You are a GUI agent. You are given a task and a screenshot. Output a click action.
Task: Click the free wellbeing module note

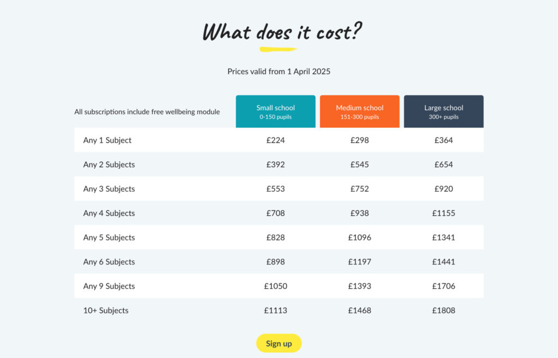coord(147,112)
